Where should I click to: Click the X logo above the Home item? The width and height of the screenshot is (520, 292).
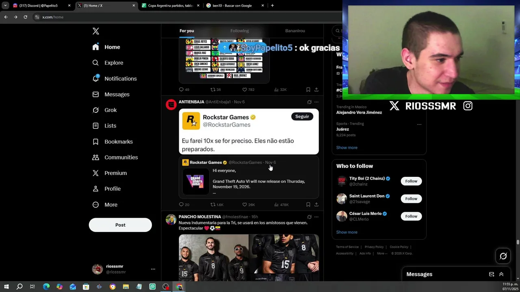pyautogui.click(x=96, y=31)
